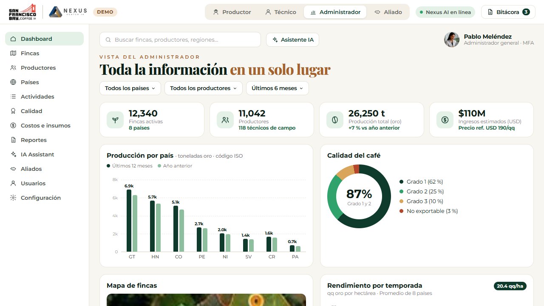Click the Nexus AI en línea status pill

tap(445, 12)
